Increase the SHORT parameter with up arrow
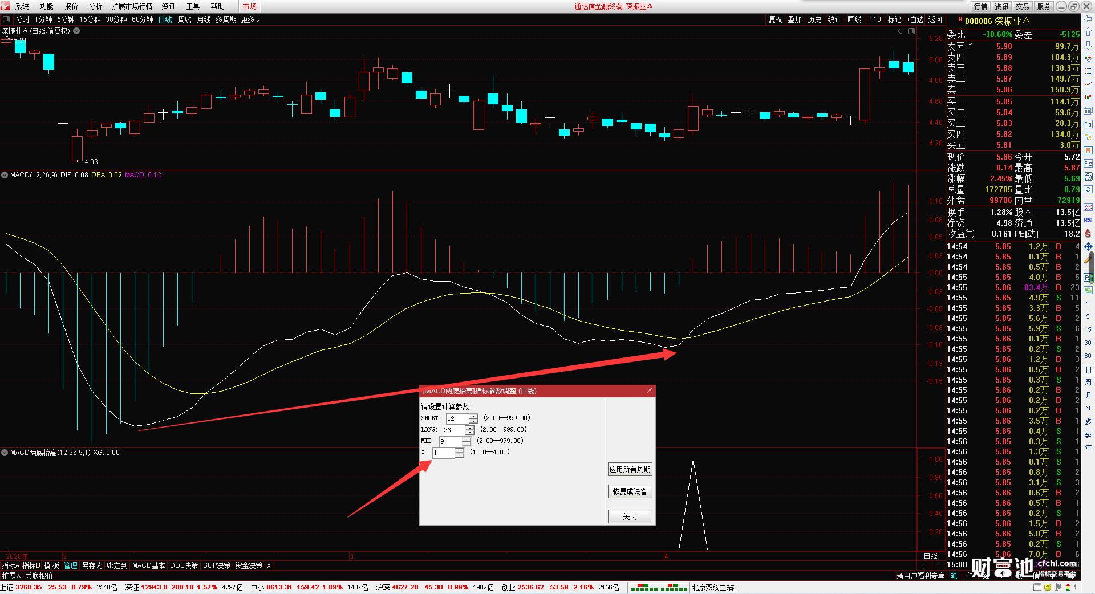This screenshot has height=594, width=1095. pyautogui.click(x=473, y=416)
